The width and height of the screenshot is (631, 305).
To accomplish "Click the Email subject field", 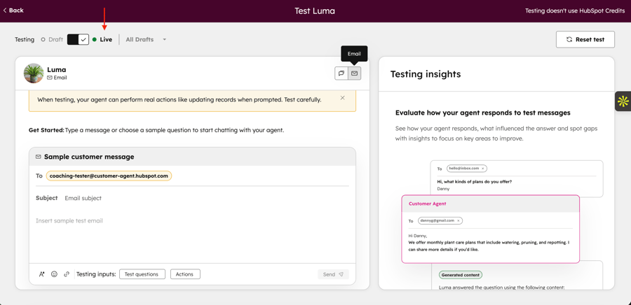I will click(203, 198).
